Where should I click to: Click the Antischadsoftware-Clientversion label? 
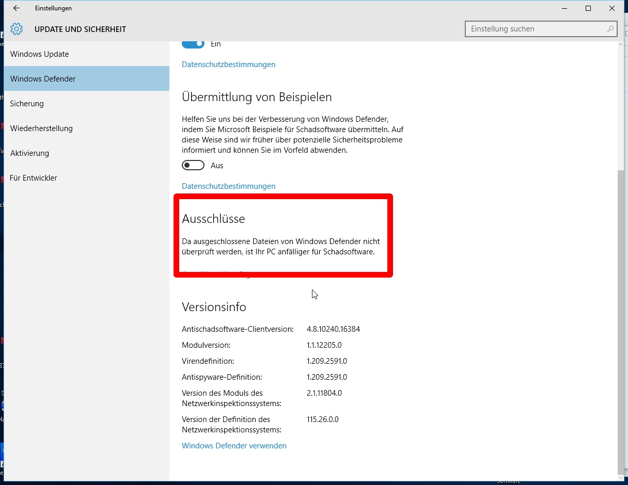pyautogui.click(x=238, y=329)
